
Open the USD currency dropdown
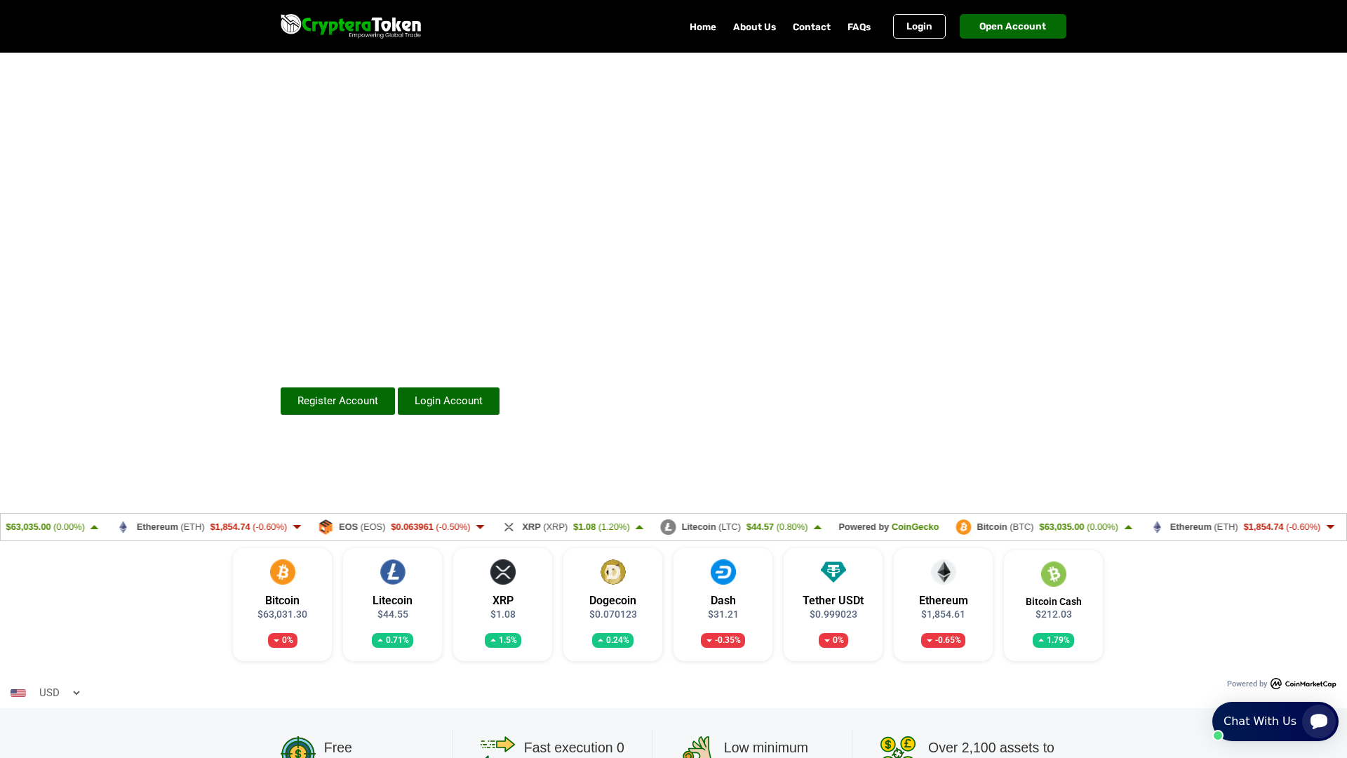pyautogui.click(x=59, y=693)
